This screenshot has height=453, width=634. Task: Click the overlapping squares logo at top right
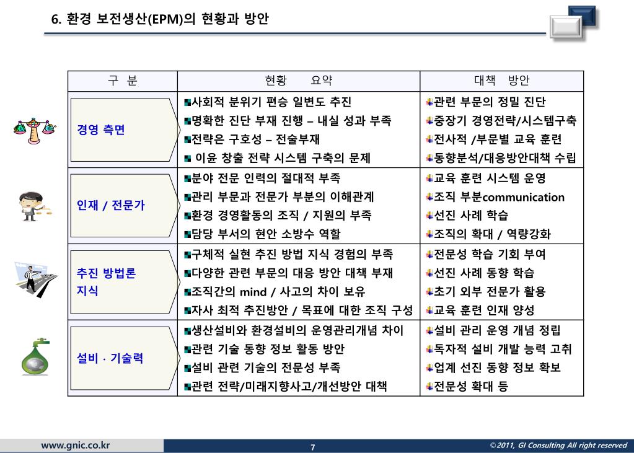point(573,23)
